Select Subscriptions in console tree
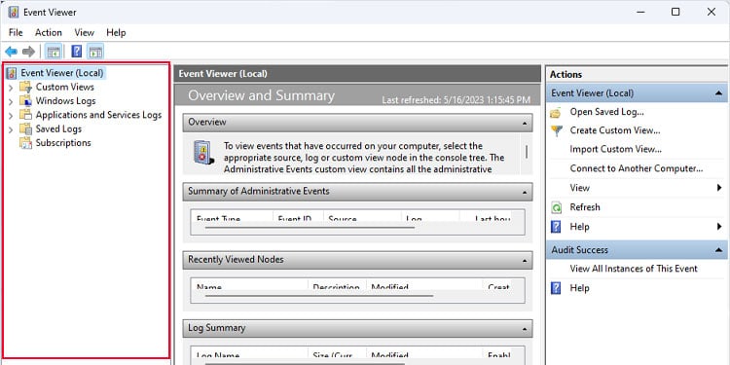This screenshot has height=365, width=730. [x=63, y=143]
